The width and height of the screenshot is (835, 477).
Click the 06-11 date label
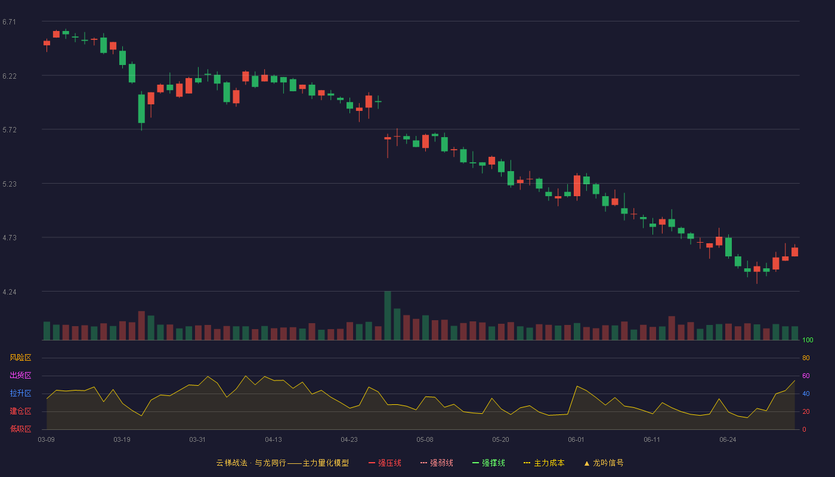[x=652, y=439]
